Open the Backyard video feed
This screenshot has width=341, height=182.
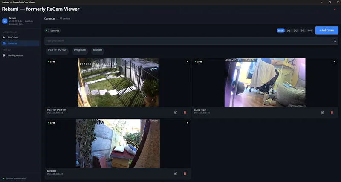(118, 144)
